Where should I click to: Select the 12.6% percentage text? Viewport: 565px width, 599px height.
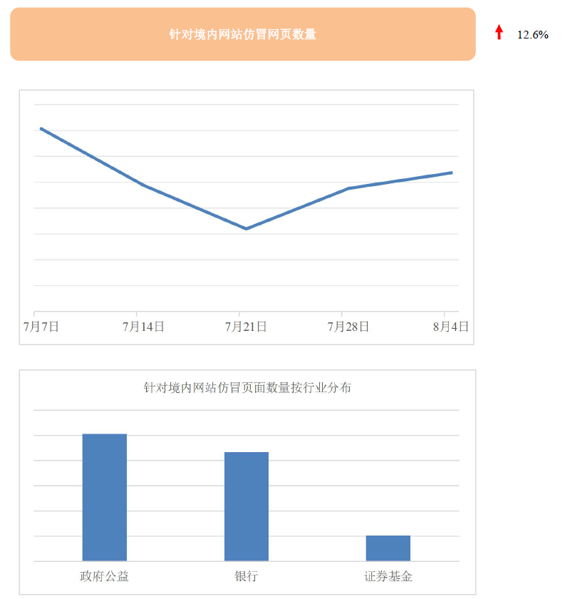click(532, 35)
